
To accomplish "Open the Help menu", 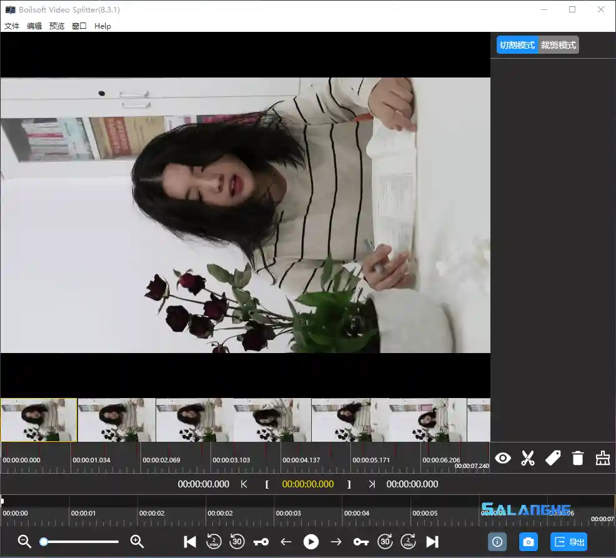I will pos(102,26).
